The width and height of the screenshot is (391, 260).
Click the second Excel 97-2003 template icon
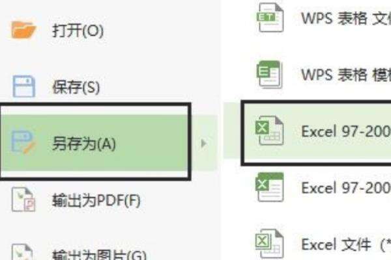click(x=270, y=187)
